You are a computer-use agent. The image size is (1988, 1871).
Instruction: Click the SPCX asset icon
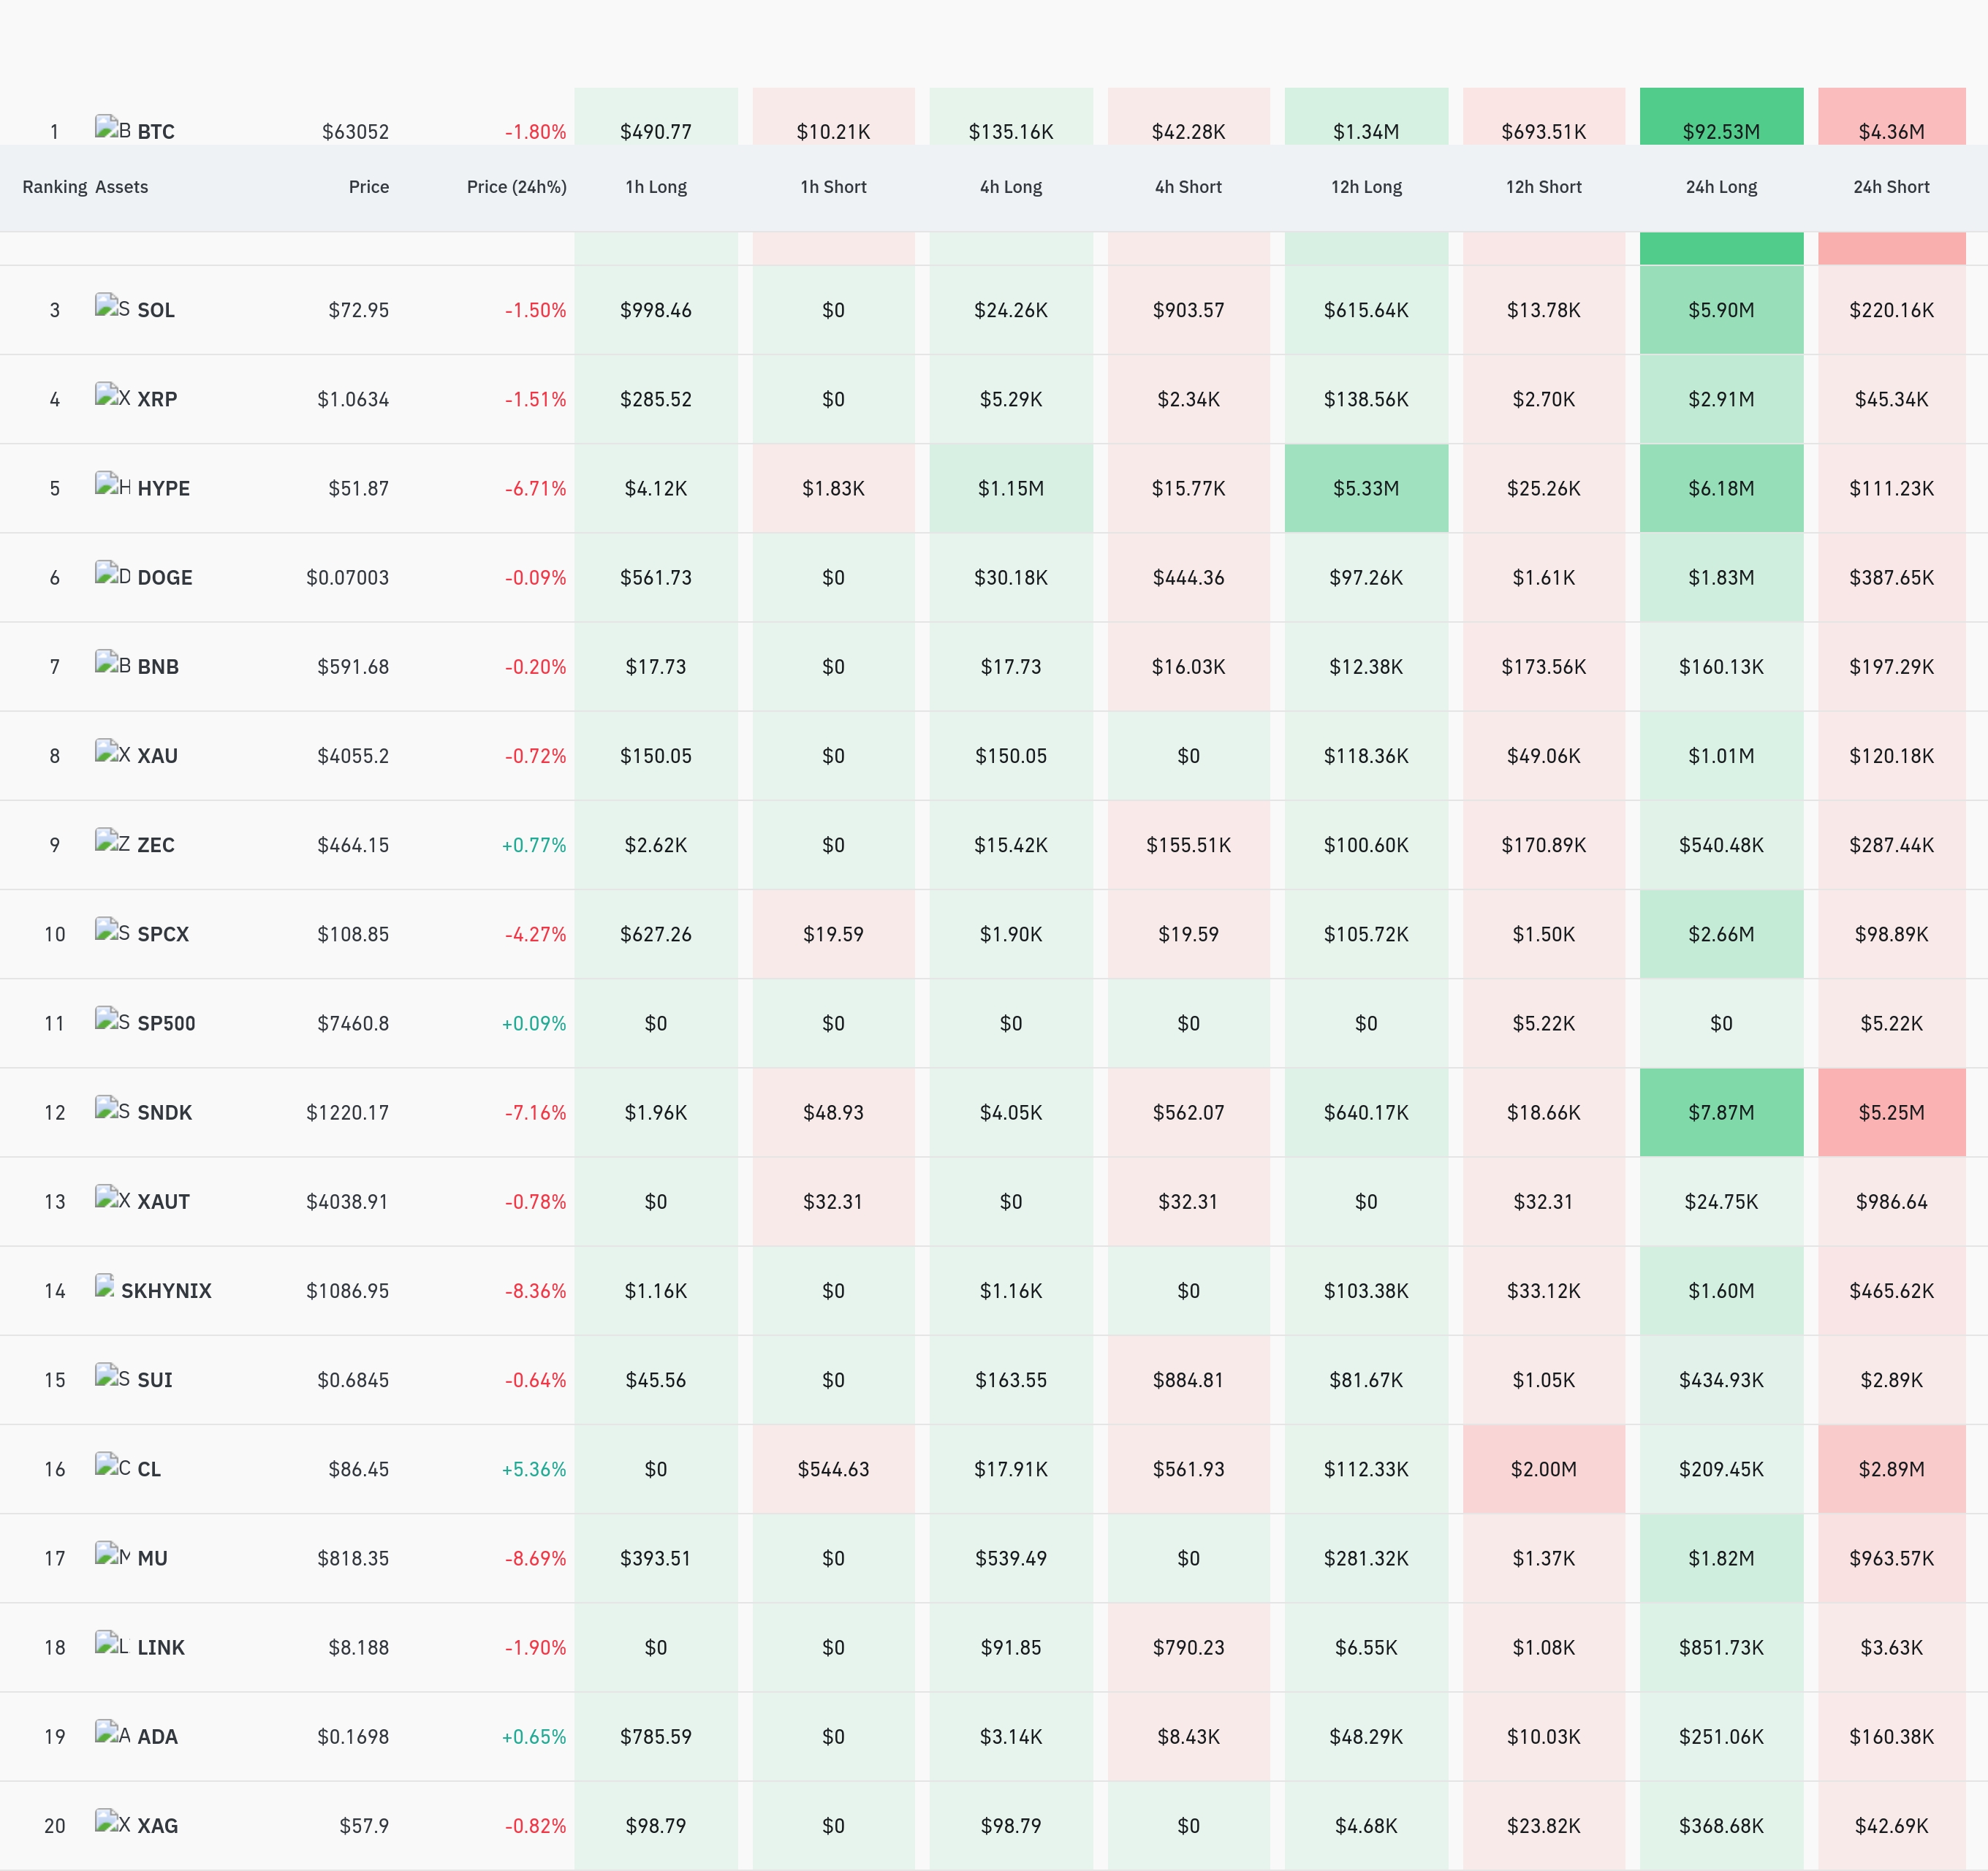tap(113, 930)
